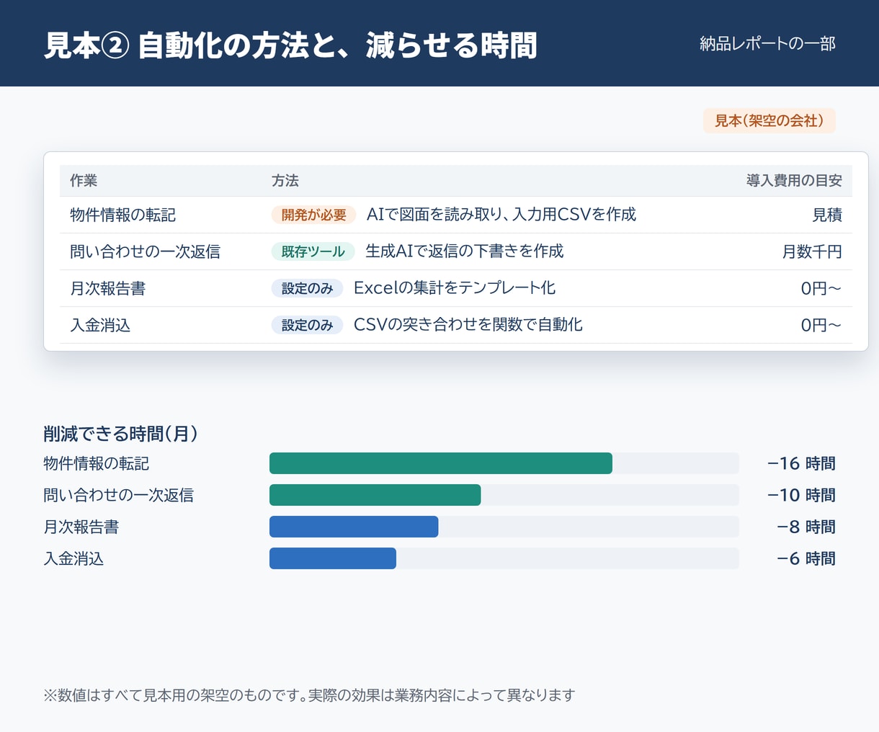Click the 既存ツール tag

pyautogui.click(x=313, y=251)
